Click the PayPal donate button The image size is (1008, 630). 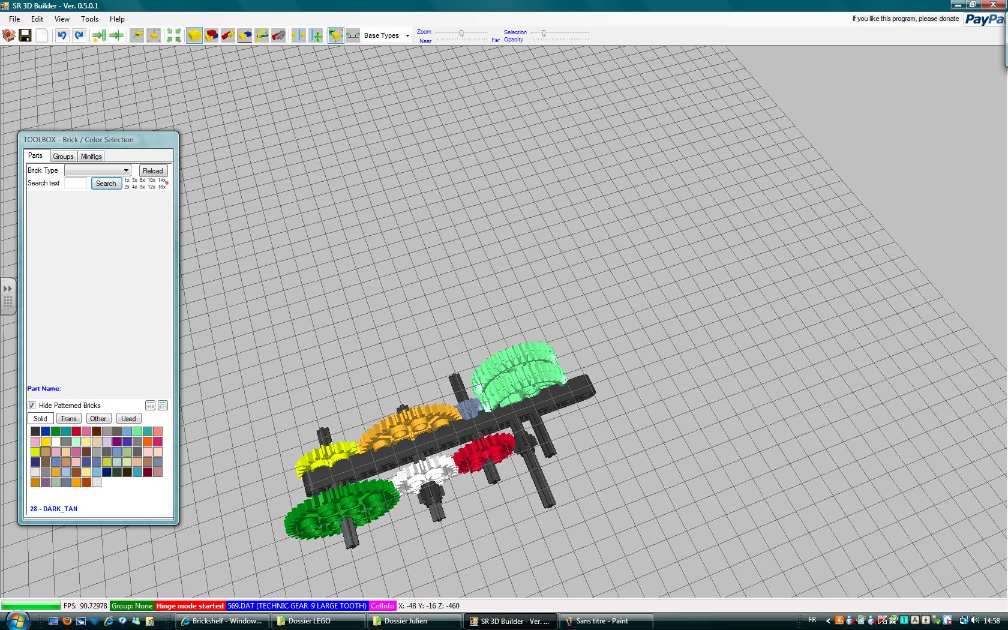click(985, 20)
